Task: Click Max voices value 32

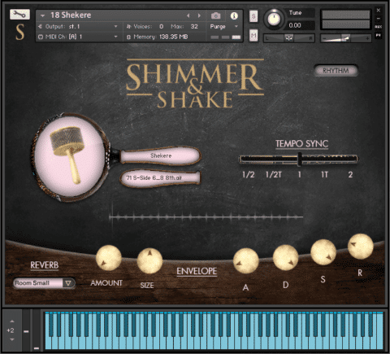Action: [194, 27]
